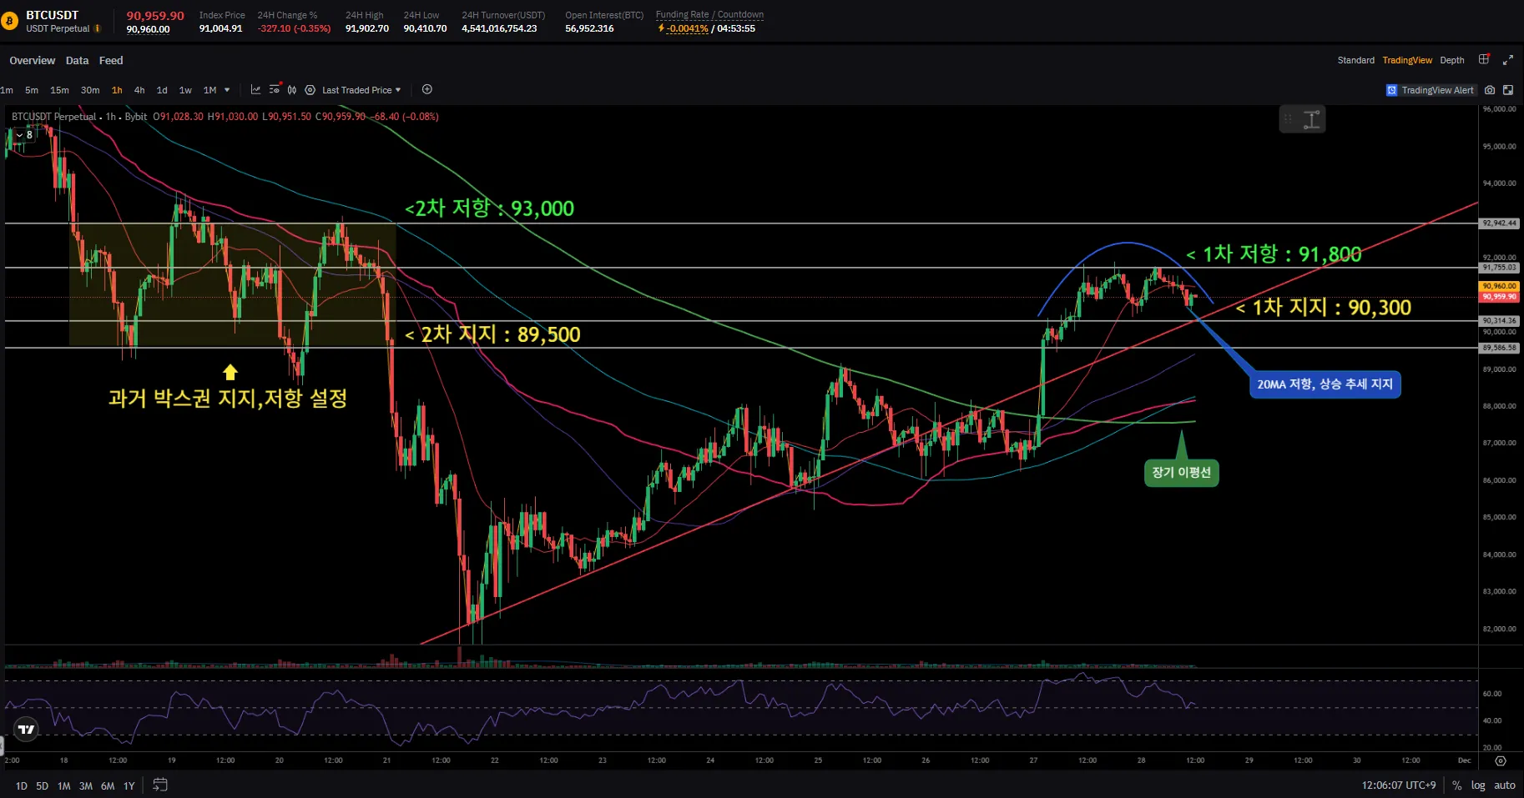Click the TradingView Alert button

pos(1431,90)
